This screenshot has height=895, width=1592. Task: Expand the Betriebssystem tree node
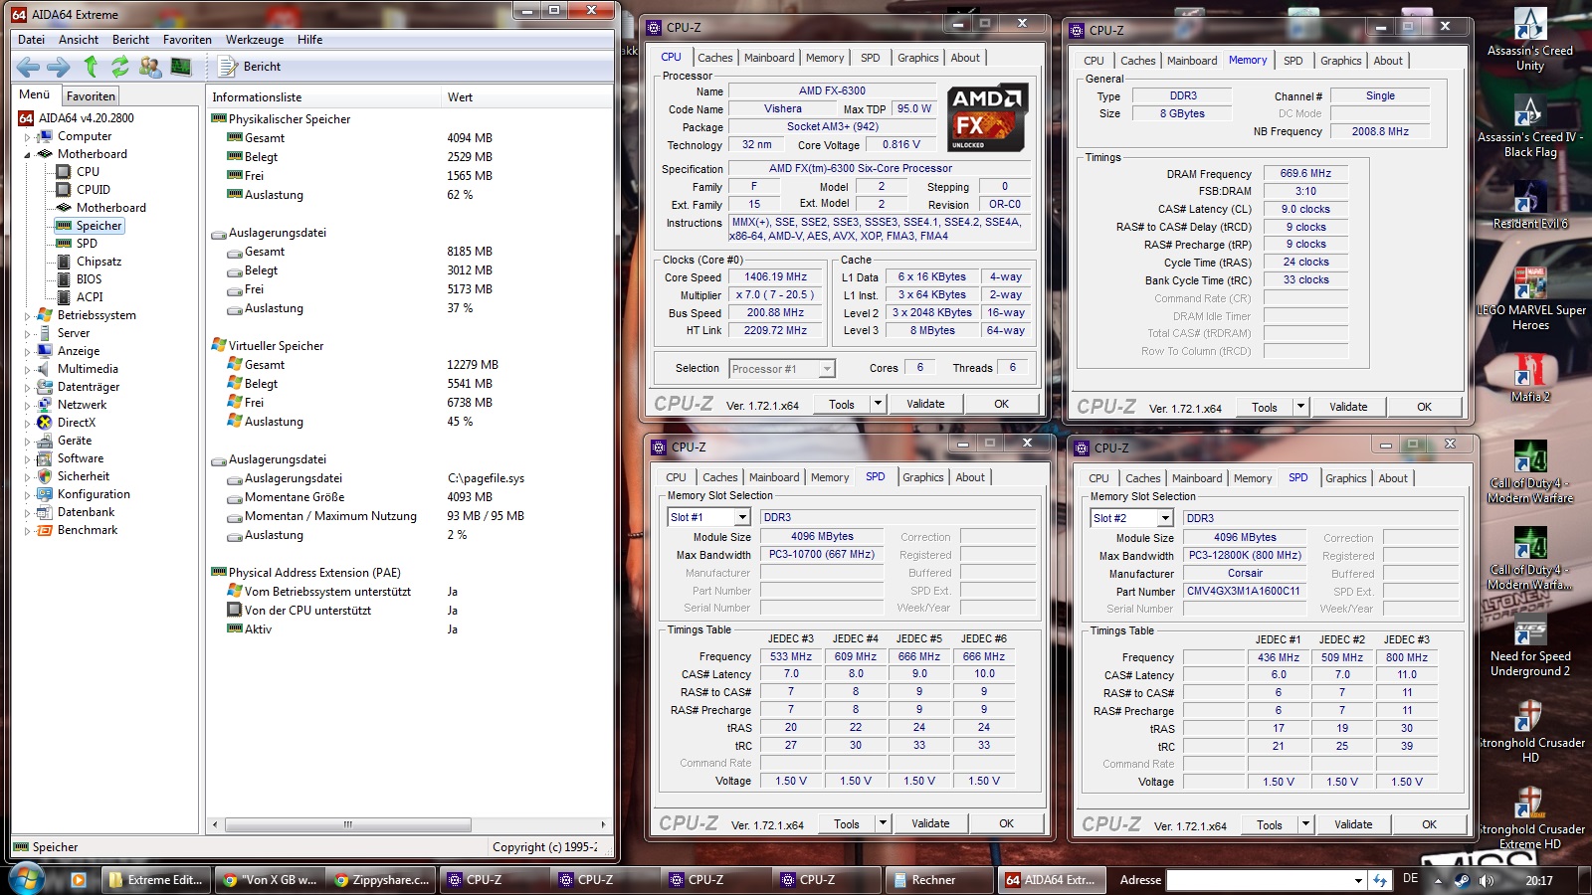27,315
